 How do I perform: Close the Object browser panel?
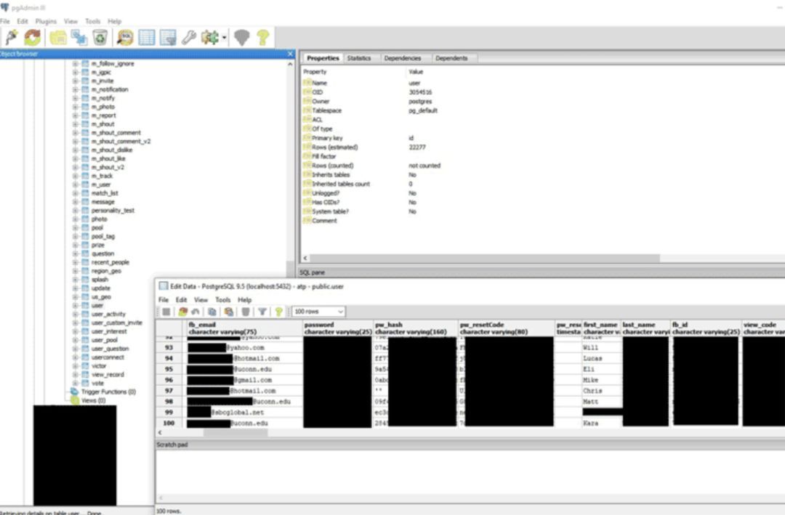coord(290,54)
